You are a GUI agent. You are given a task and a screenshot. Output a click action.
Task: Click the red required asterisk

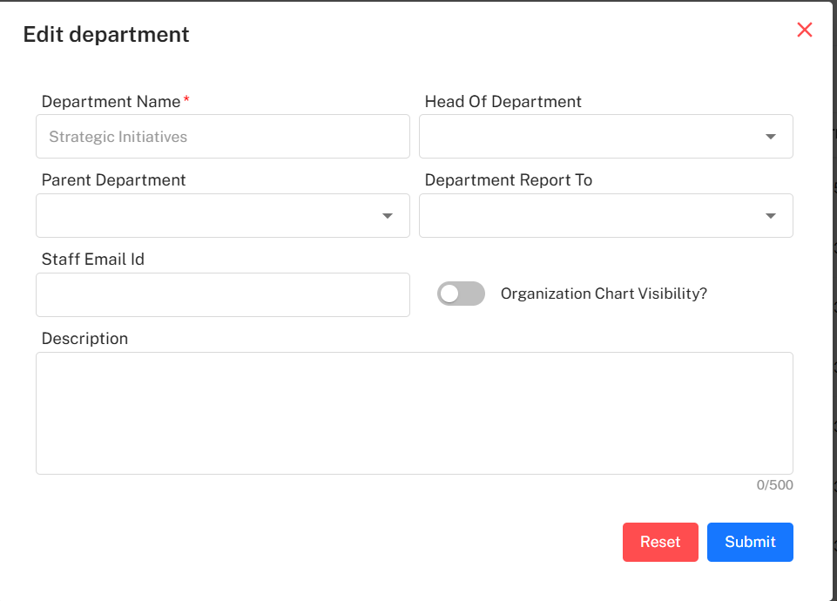tap(186, 100)
